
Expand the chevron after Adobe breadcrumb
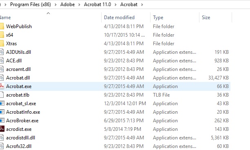[x=79, y=4]
